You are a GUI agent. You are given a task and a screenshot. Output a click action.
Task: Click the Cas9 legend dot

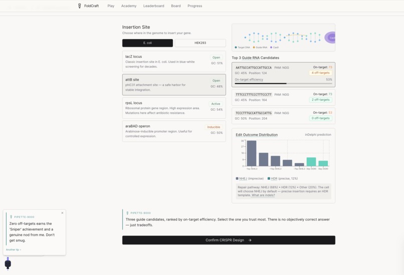click(x=271, y=48)
